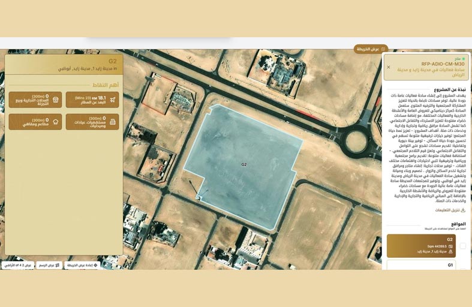Close the RFP-ADIO-CM-M30 project card
Viewport: 472px width, 307px height.
pos(388,67)
